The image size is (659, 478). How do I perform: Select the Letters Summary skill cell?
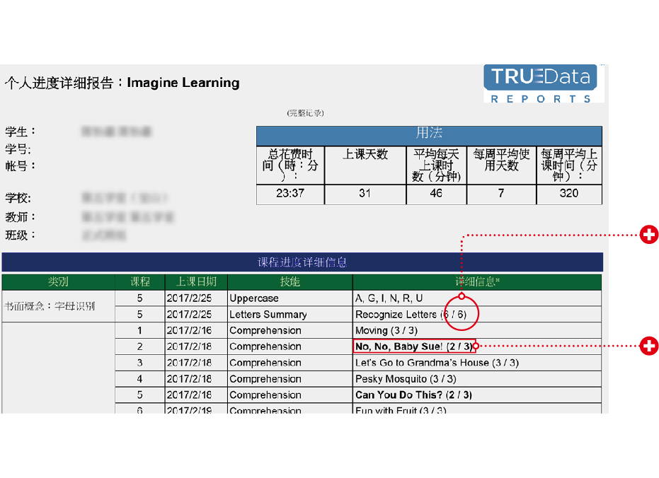tap(290, 315)
